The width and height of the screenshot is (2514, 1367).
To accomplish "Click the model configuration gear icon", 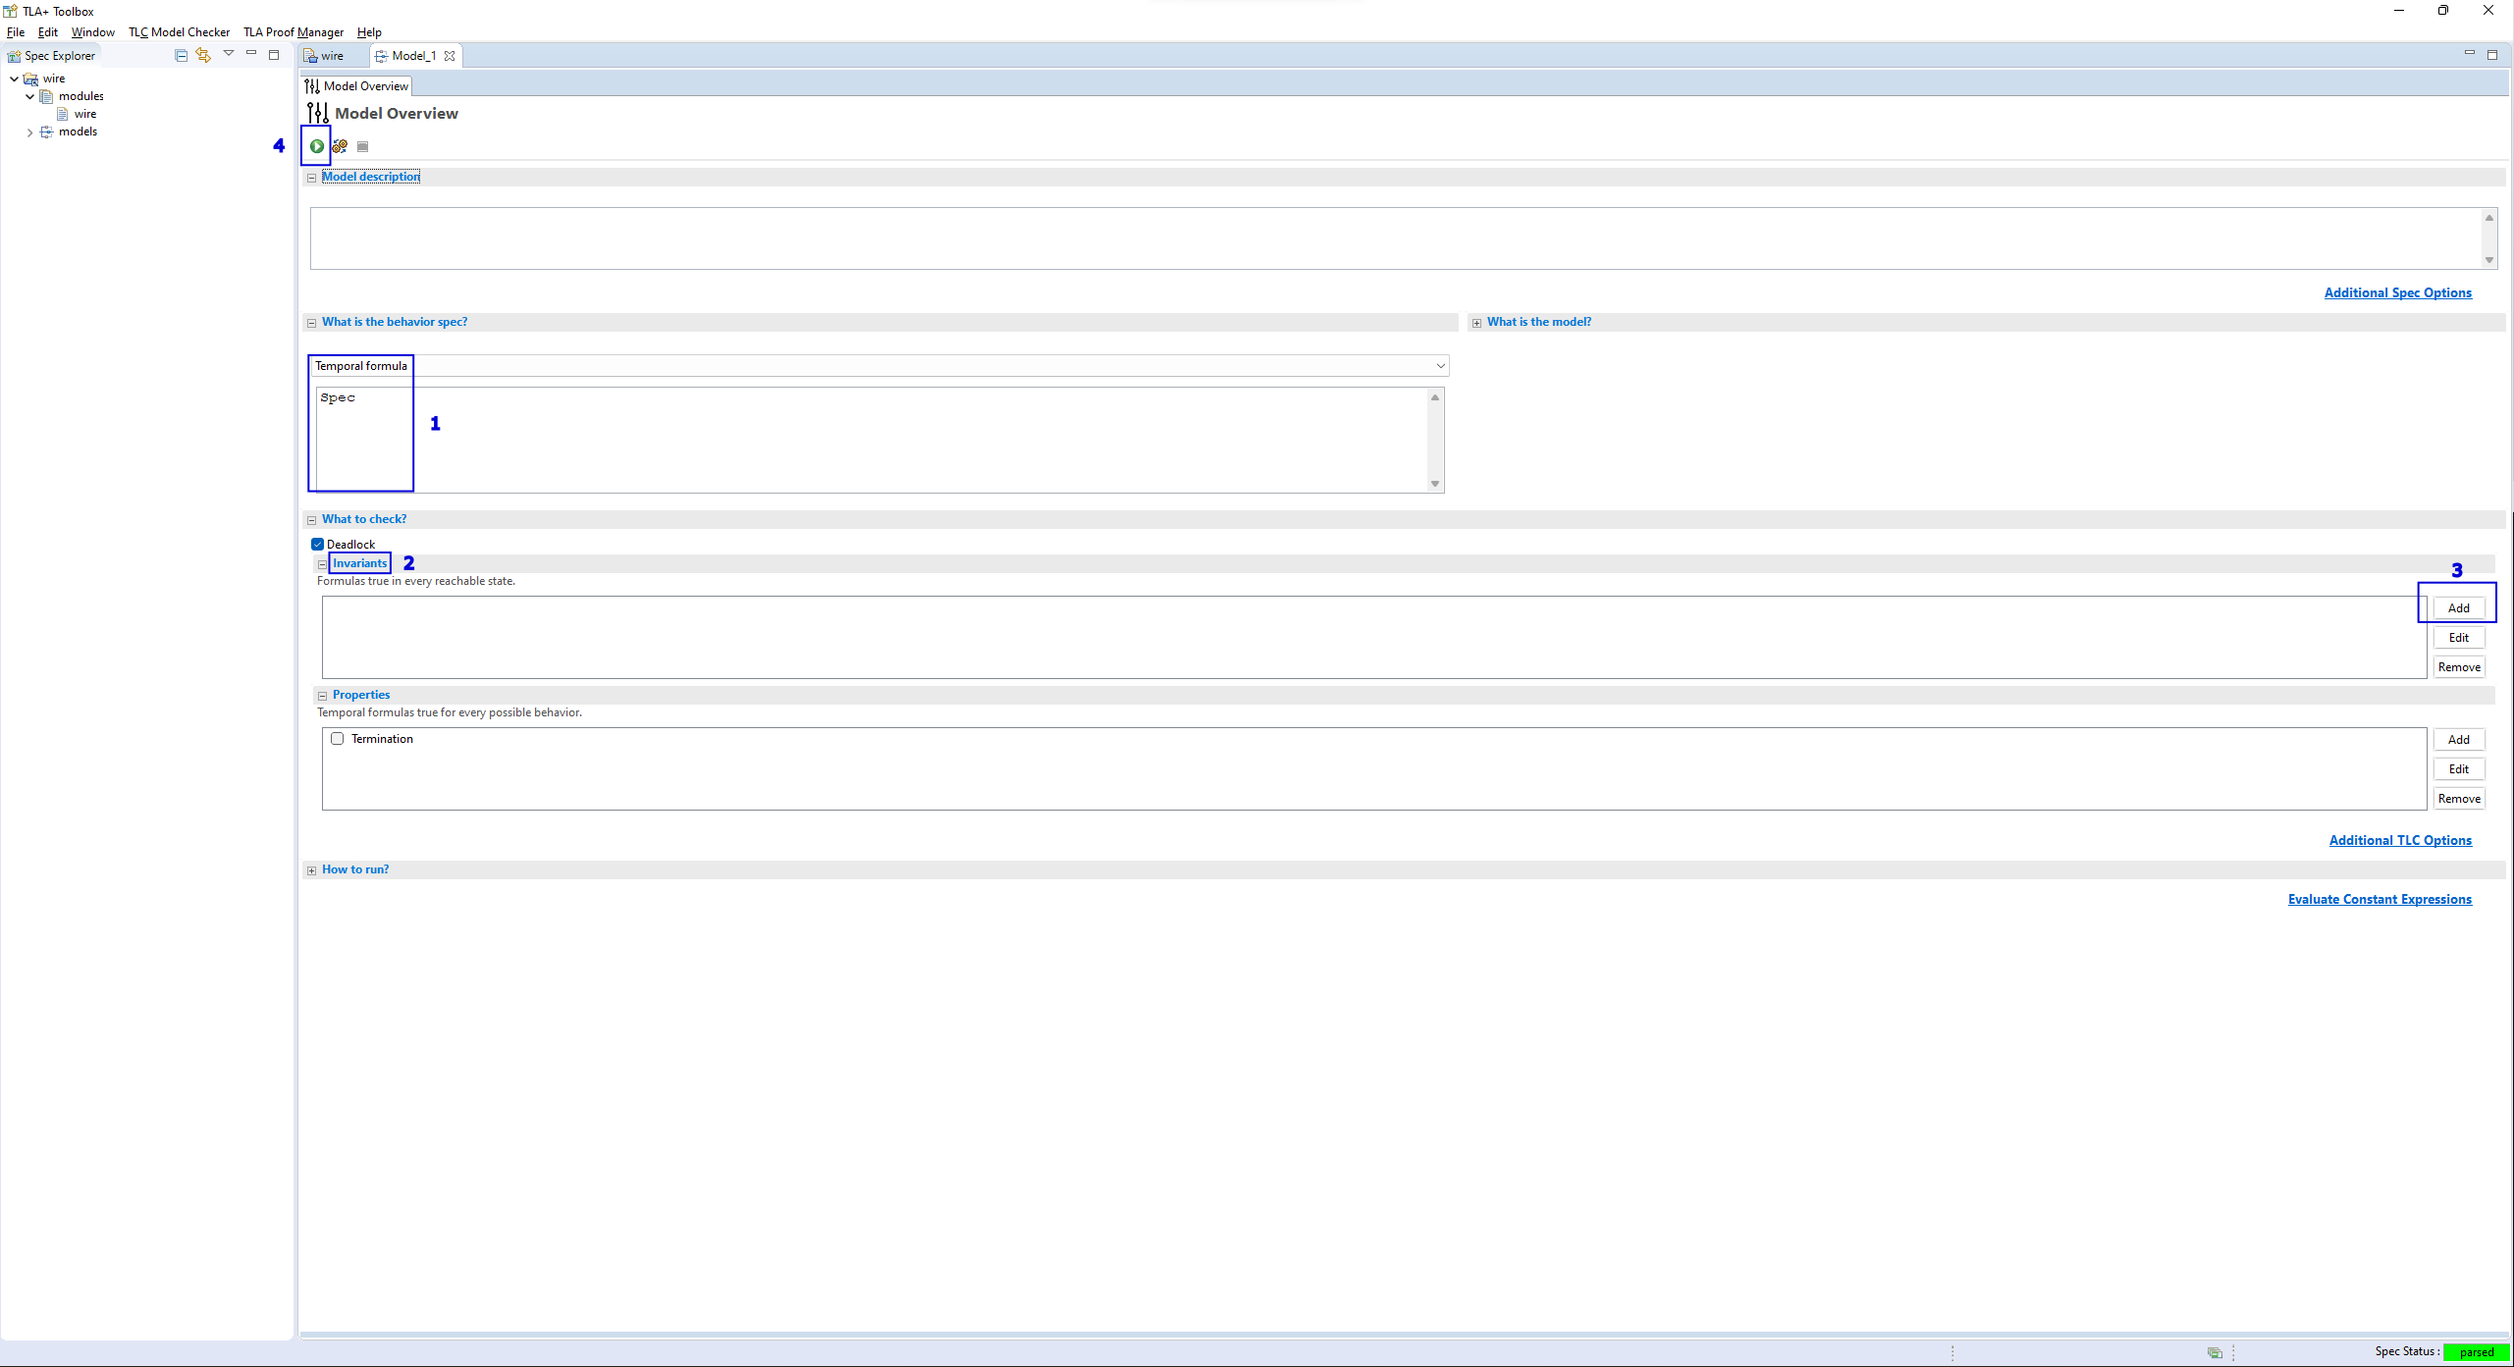I will click(339, 146).
